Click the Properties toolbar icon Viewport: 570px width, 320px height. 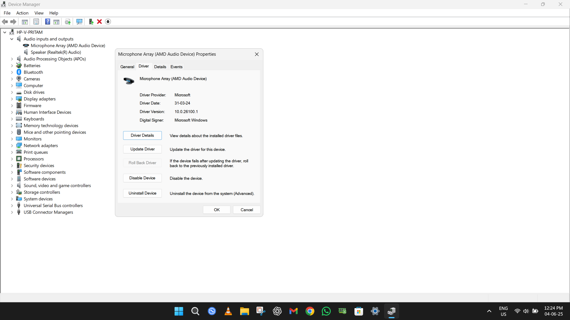(36, 22)
